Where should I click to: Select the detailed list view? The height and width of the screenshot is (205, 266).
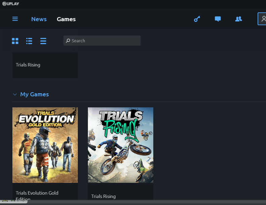point(29,41)
